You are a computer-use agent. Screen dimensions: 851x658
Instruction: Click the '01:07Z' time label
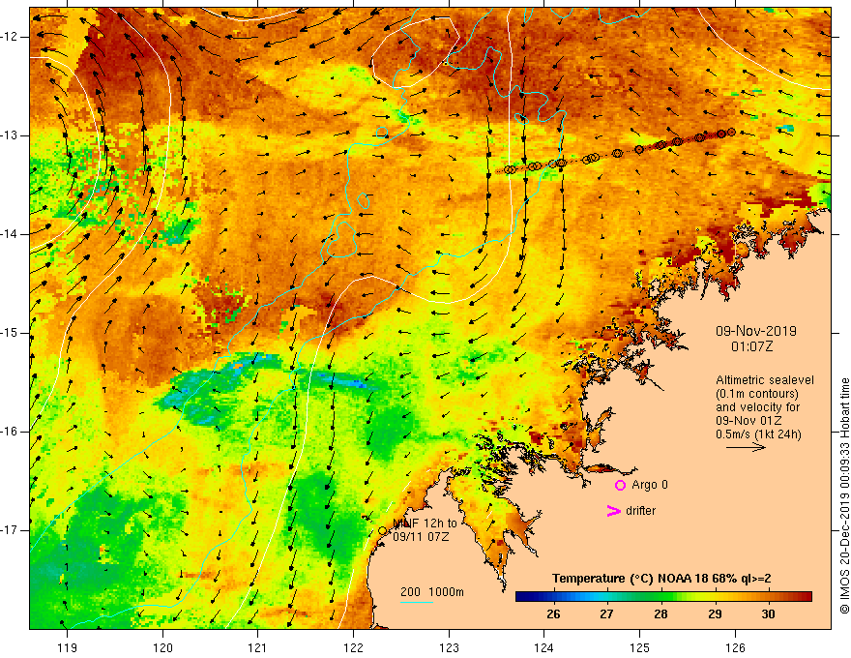(x=751, y=346)
